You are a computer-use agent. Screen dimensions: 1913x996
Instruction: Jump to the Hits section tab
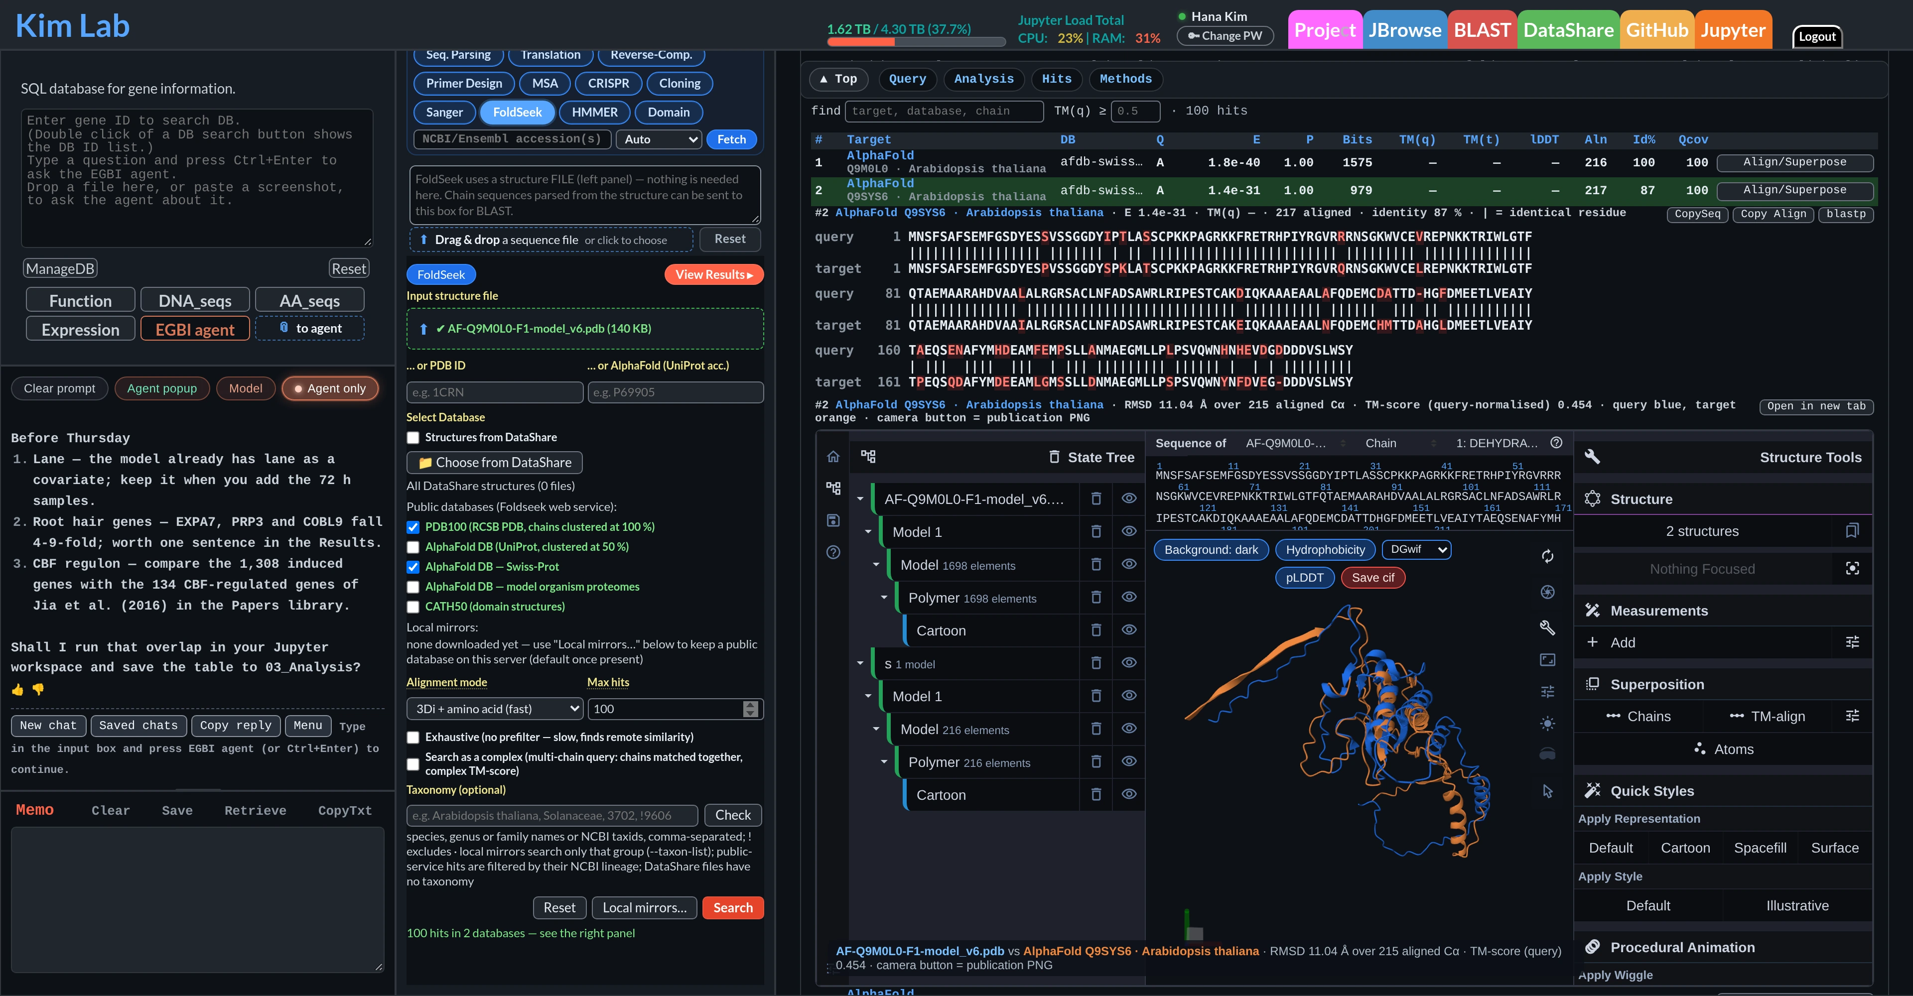point(1056,79)
